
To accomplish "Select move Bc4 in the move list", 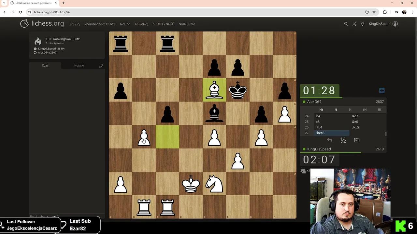I will [319, 127].
